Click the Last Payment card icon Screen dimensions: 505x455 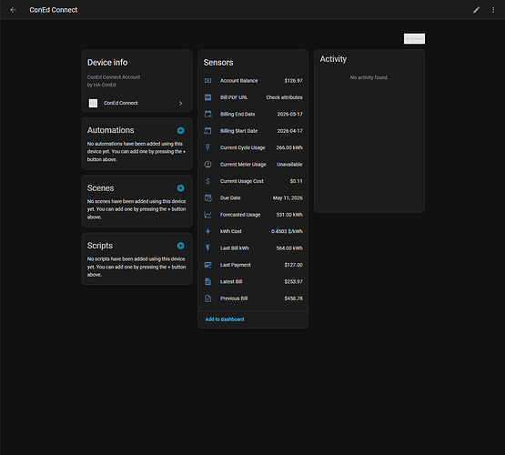pyautogui.click(x=208, y=265)
